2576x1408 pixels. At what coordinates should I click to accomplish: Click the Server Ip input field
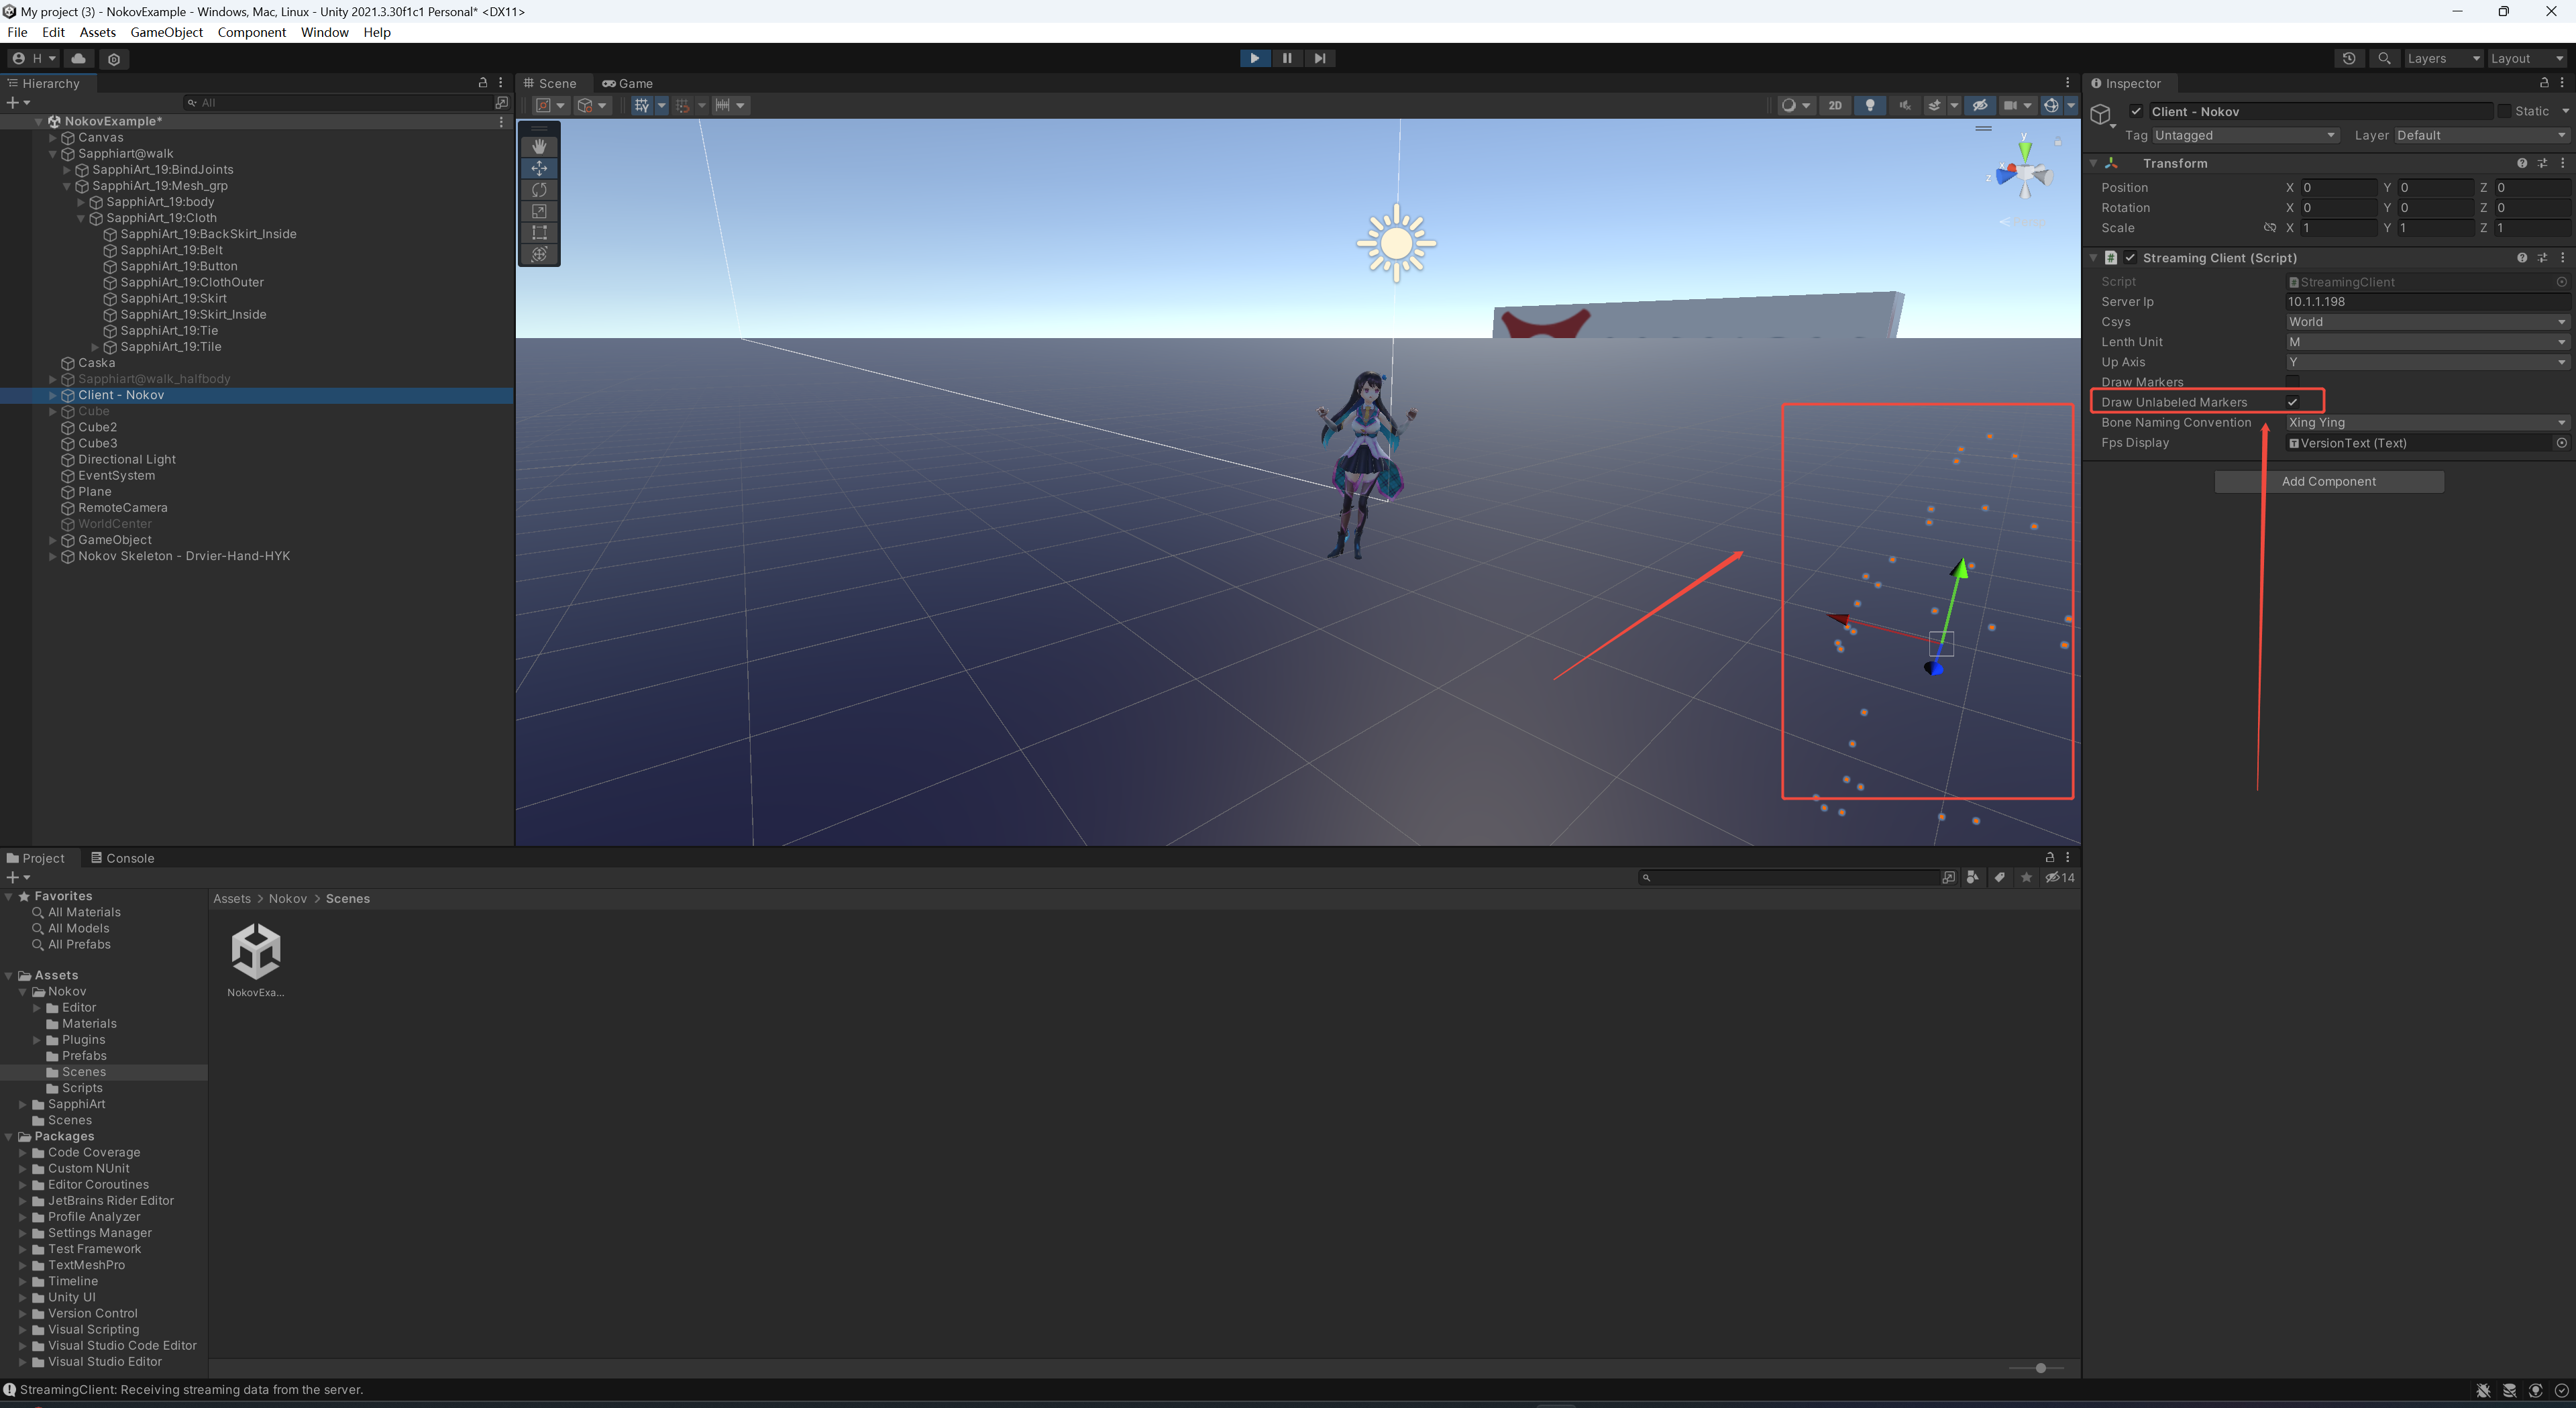click(2427, 302)
